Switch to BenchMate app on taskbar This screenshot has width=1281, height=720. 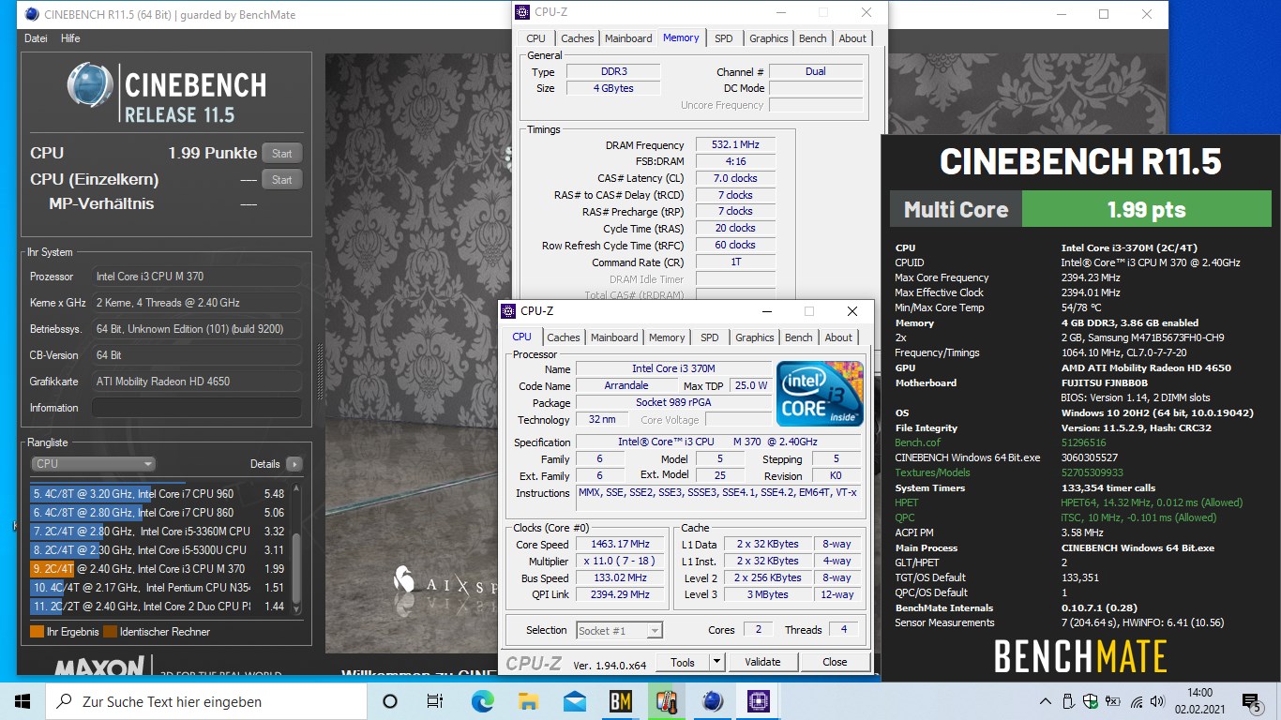[x=620, y=701]
